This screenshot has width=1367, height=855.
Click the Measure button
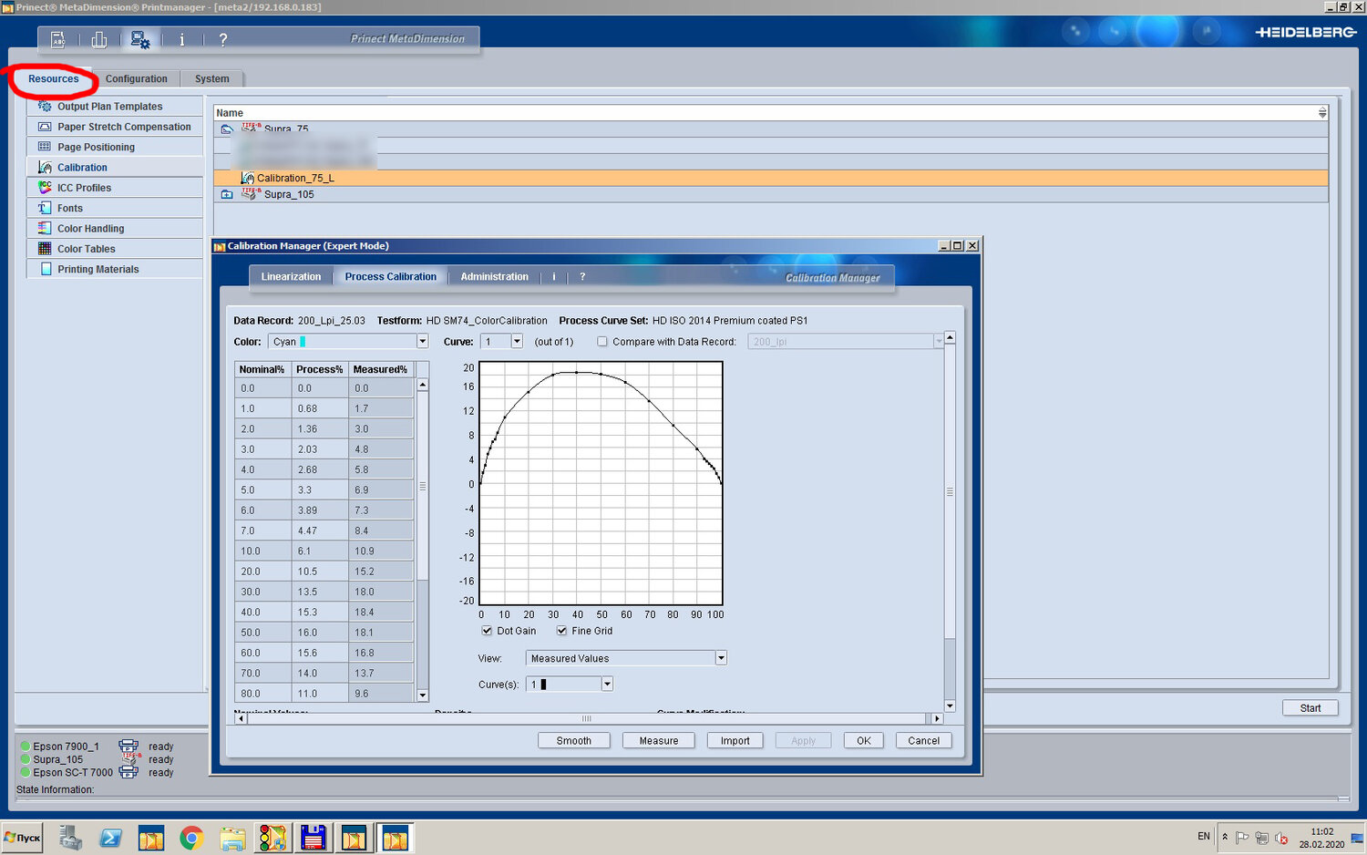coord(659,741)
